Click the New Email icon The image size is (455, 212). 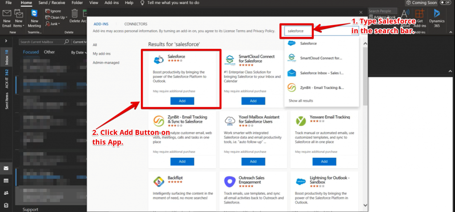[7, 13]
